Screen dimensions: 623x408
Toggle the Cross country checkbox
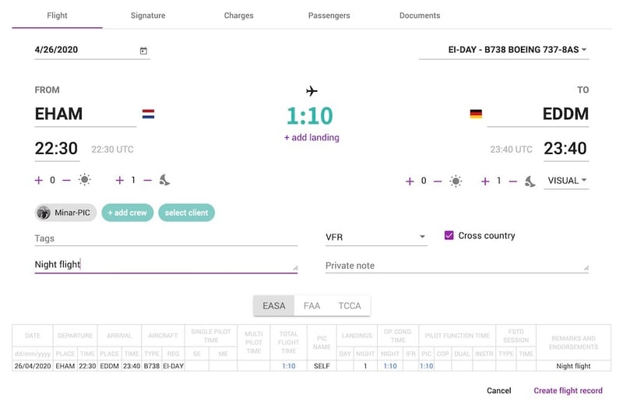point(449,235)
